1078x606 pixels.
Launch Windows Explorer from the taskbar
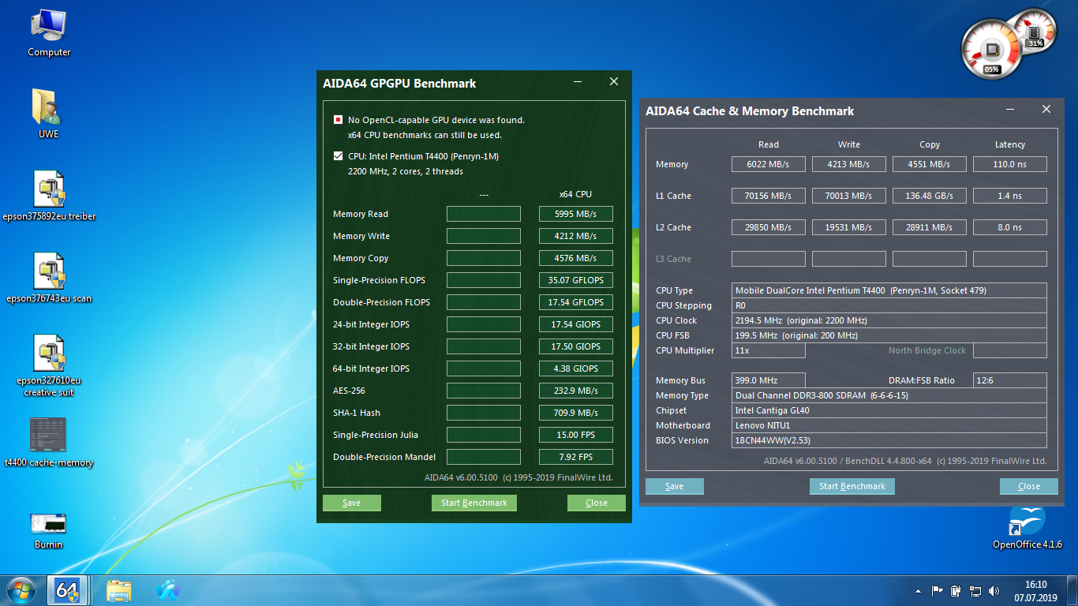(118, 589)
